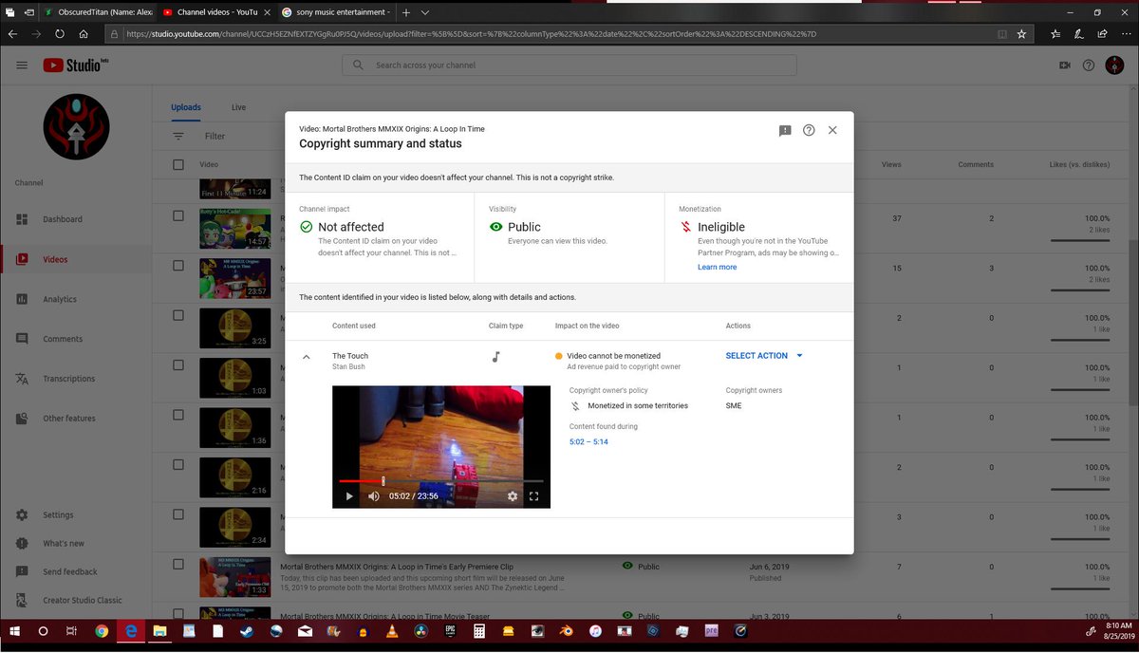Viewport: 1139px width, 653px height.
Task: Open video player settings gear
Action: click(x=513, y=496)
